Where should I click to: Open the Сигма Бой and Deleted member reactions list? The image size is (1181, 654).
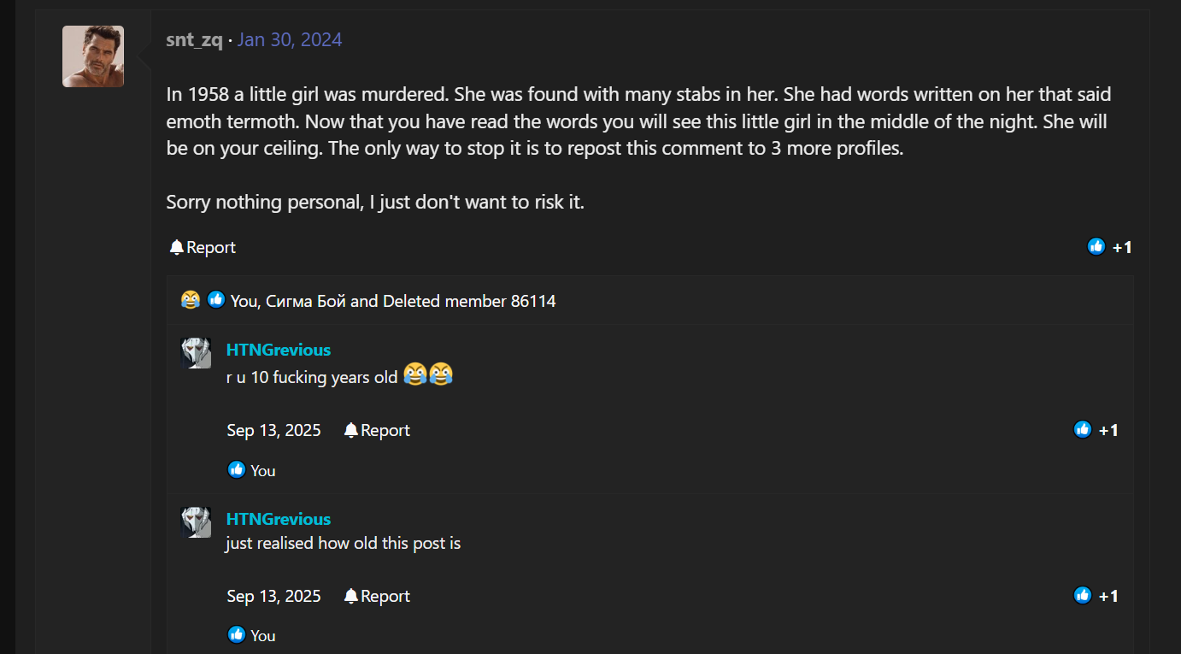coord(393,301)
